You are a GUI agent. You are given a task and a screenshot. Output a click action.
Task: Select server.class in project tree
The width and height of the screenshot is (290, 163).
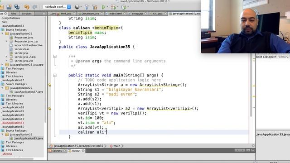pyautogui.click(x=22, y=49)
